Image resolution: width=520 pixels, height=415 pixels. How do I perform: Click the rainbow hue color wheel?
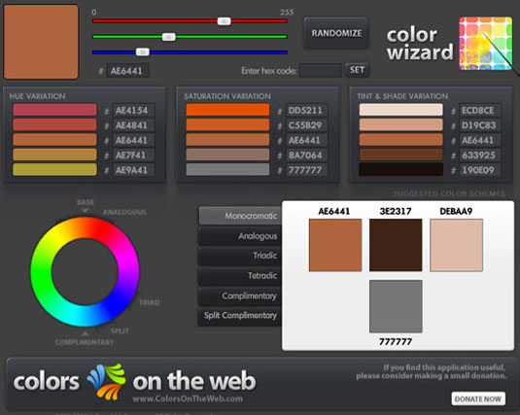[85, 272]
